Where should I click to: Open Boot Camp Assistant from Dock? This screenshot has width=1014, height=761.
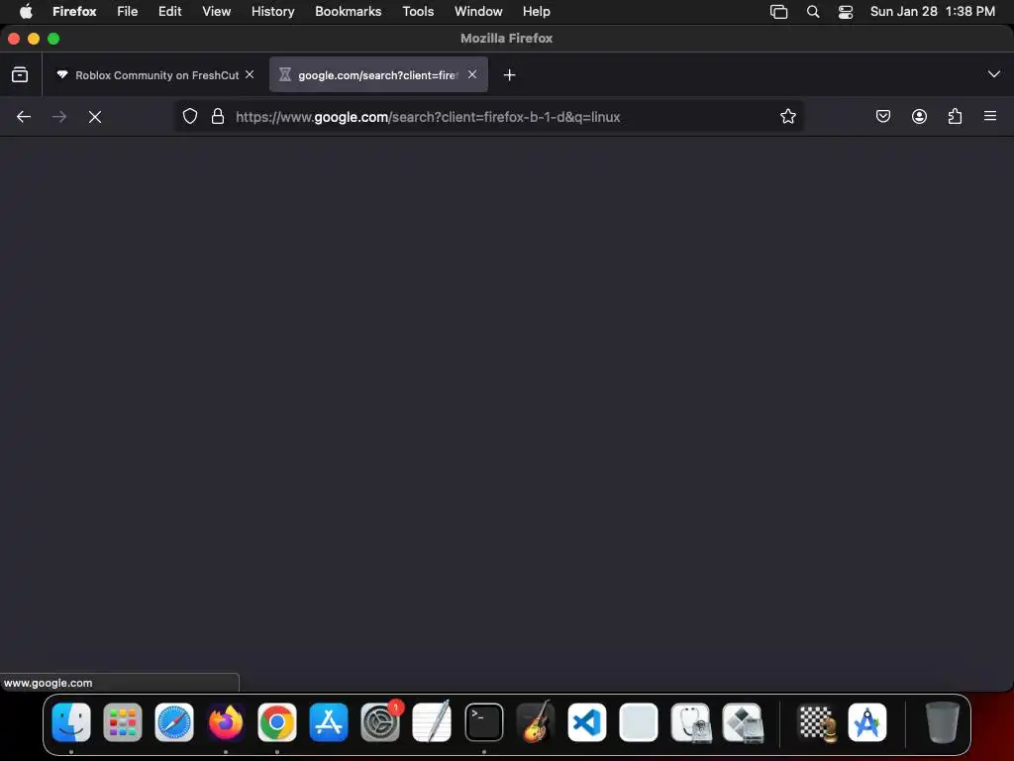coord(743,722)
